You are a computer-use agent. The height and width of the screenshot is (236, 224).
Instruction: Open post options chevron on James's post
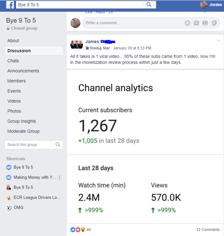coord(218,41)
